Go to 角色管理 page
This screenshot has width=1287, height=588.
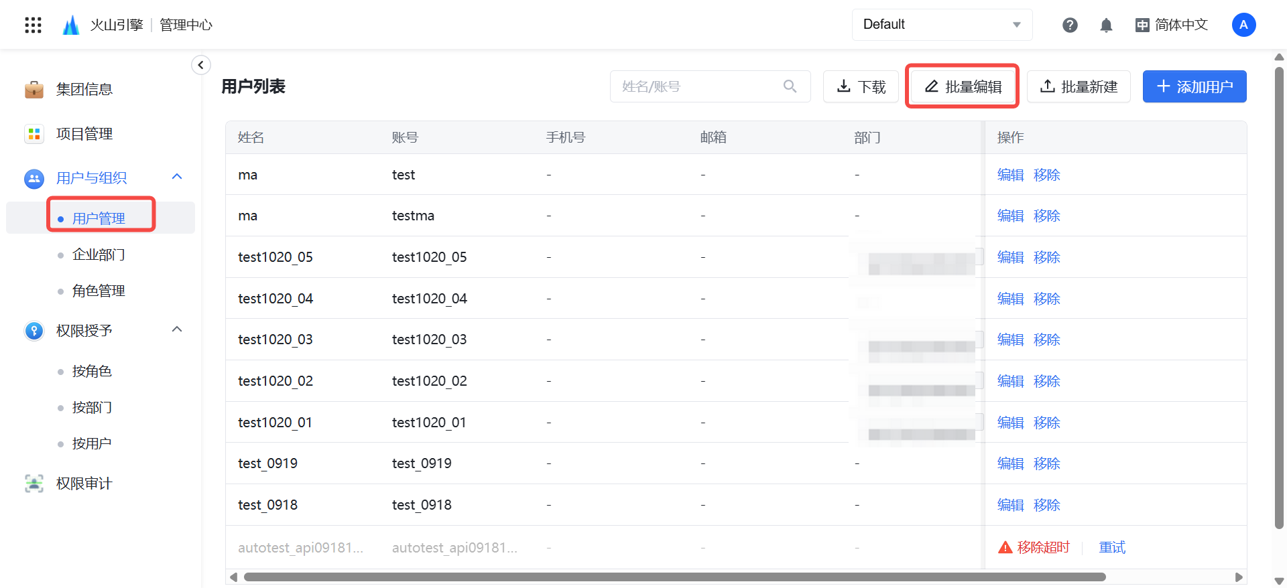point(99,291)
